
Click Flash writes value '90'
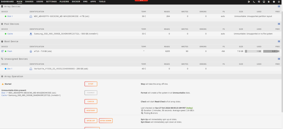point(187,51)
